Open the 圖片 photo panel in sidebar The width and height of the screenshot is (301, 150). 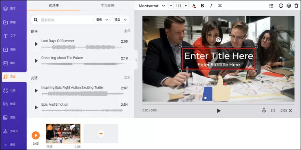click(10, 63)
